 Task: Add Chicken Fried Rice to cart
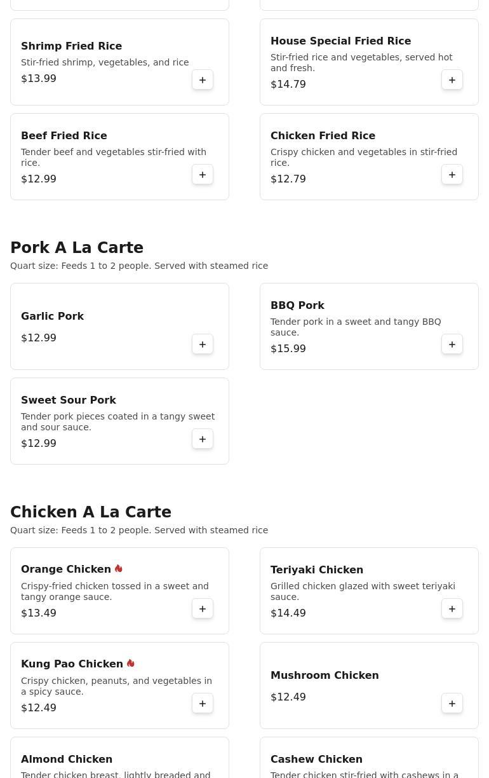point(452,175)
